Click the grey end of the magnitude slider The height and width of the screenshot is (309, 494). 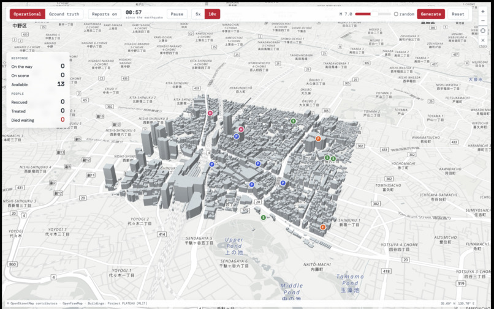[x=384, y=14]
